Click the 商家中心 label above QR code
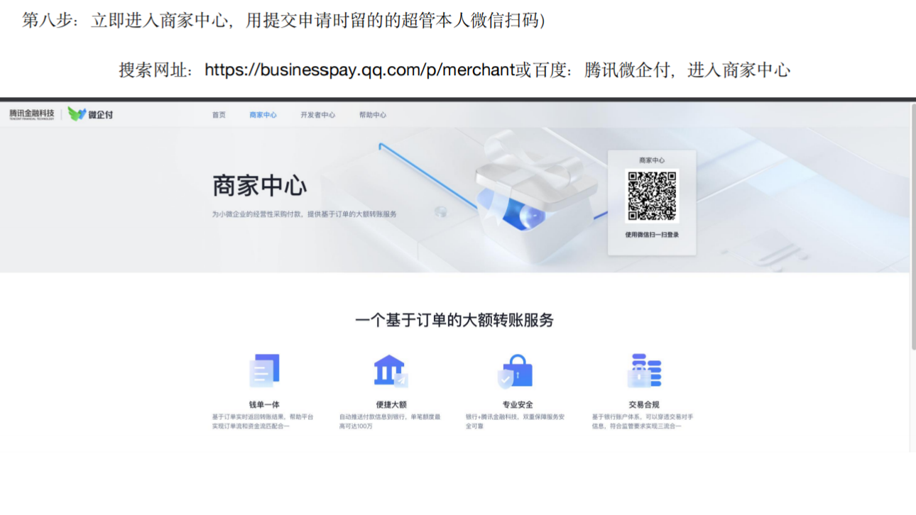The width and height of the screenshot is (916, 515). point(652,160)
